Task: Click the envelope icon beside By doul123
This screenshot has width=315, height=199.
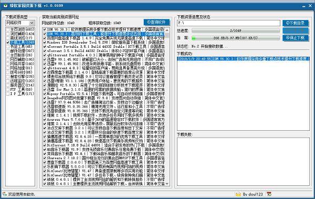Action: (238, 194)
